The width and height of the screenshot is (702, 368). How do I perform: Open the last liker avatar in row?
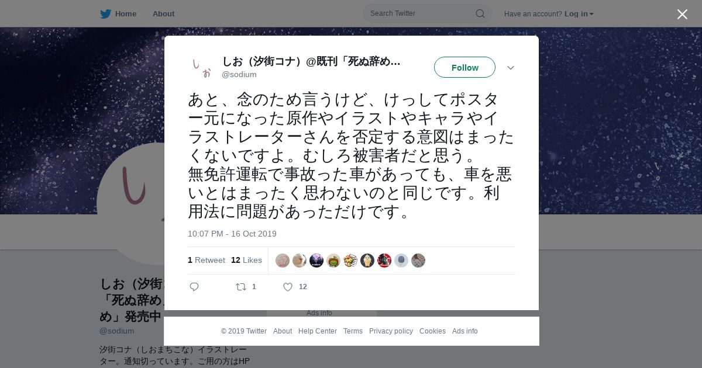tap(418, 261)
